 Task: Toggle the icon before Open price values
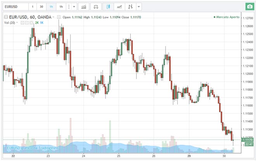(59, 17)
